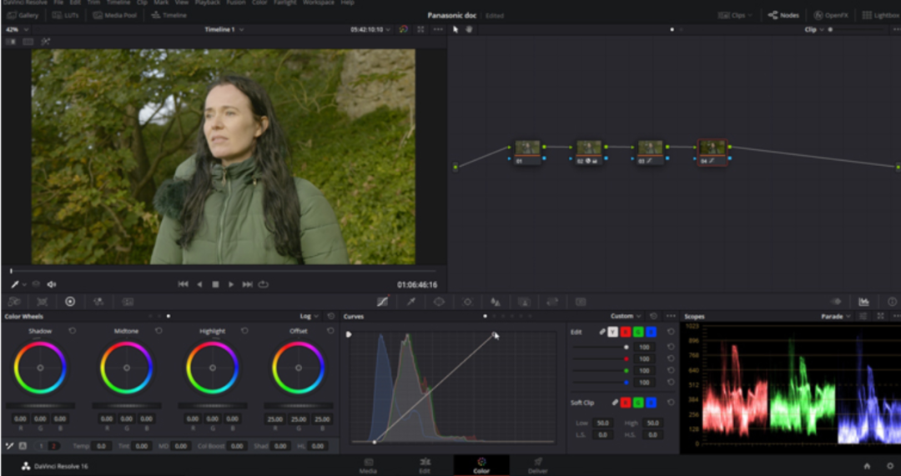Click the Midtone color wheel center
901x476 pixels.
tap(126, 368)
